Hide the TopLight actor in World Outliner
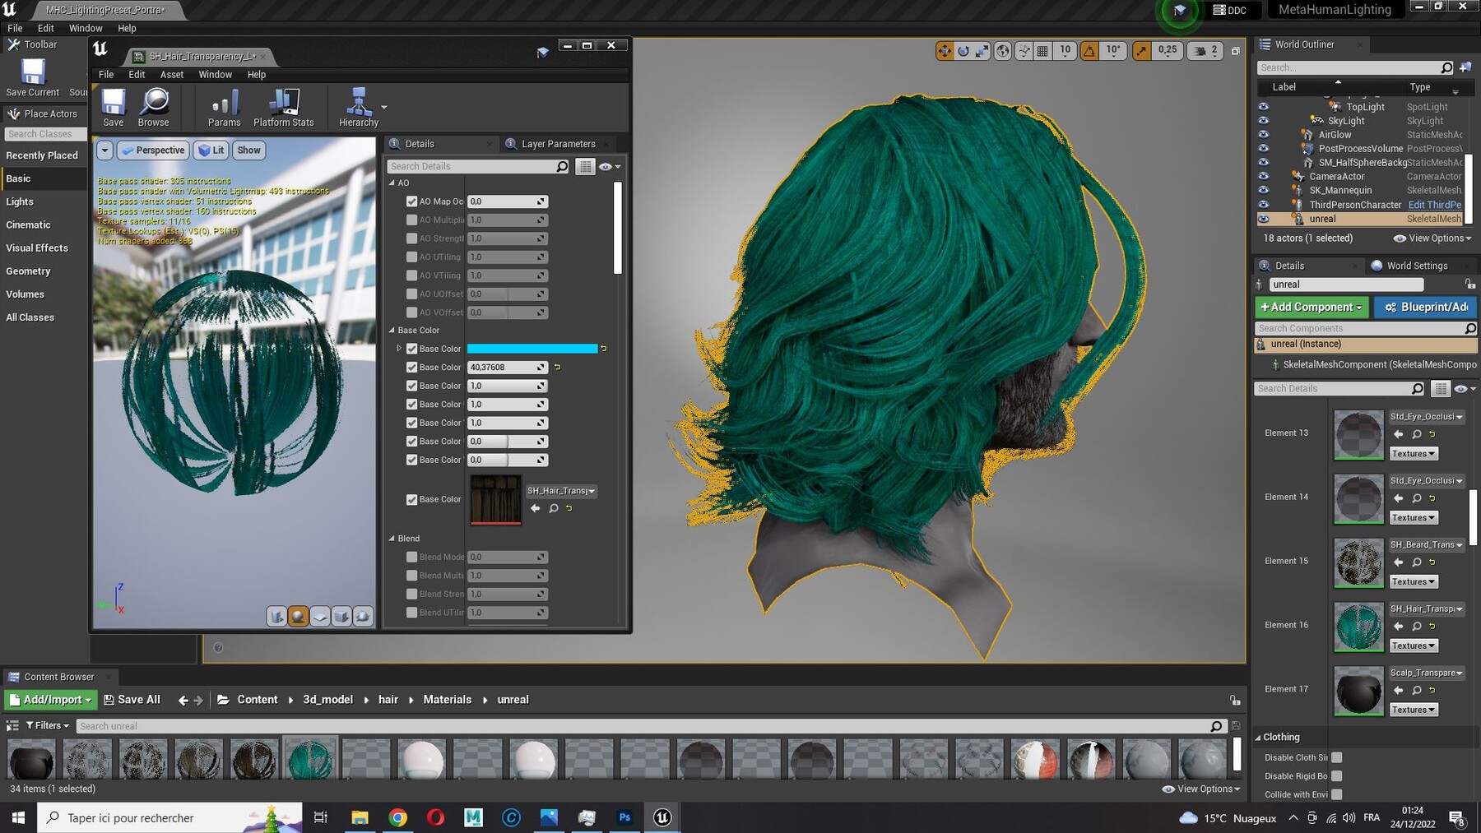 (x=1264, y=107)
